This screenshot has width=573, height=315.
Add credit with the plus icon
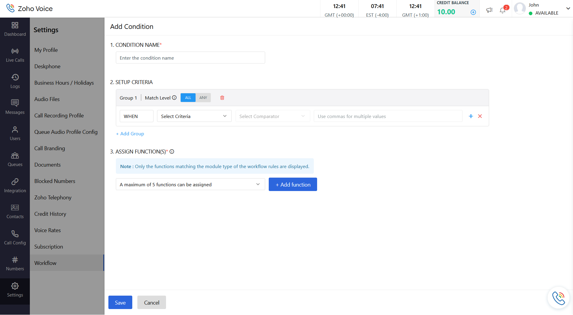tap(473, 12)
